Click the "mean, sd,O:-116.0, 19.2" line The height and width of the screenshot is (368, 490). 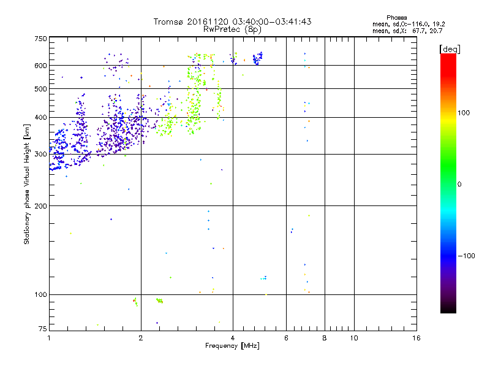(x=409, y=24)
